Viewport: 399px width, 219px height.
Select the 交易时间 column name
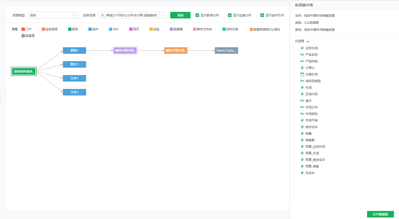311,74
